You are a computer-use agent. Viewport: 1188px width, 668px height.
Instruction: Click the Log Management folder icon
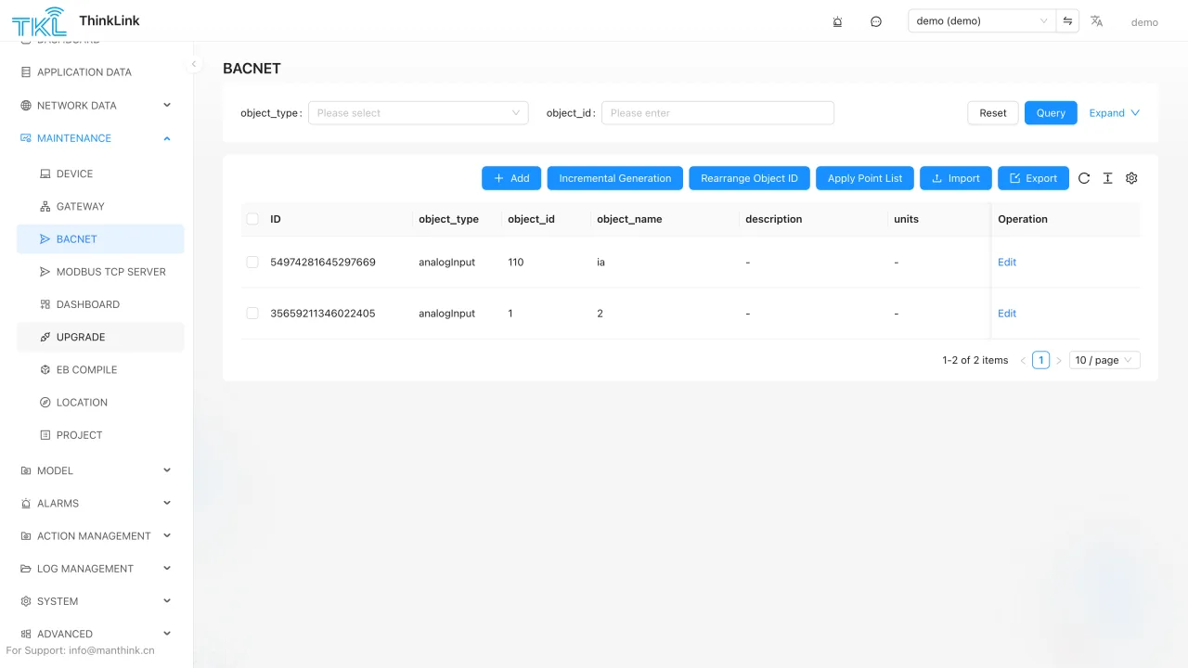coord(26,569)
